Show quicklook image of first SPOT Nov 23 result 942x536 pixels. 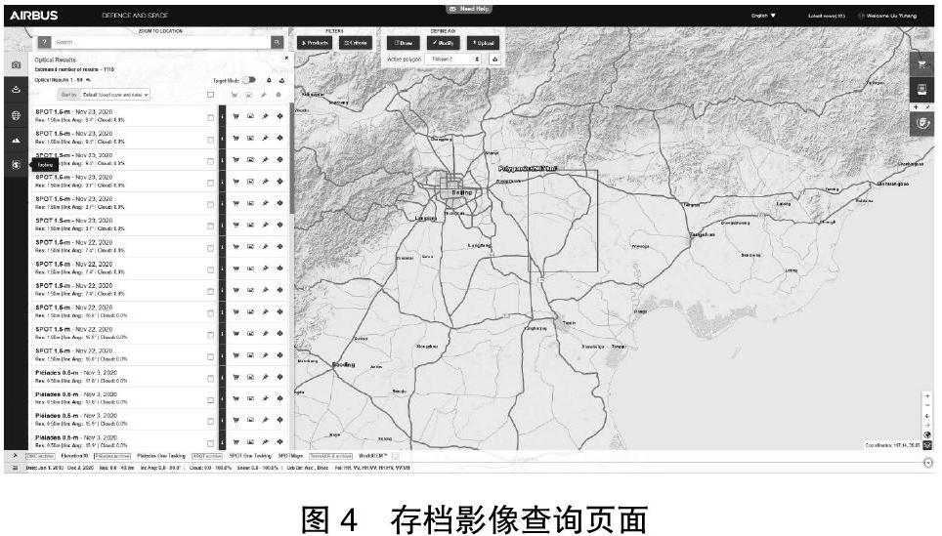click(x=250, y=116)
